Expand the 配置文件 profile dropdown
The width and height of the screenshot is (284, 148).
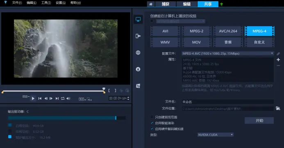228,53
